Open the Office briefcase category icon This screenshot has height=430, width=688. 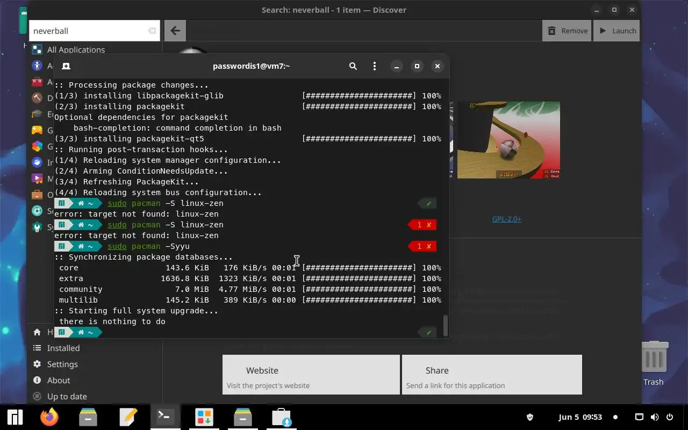(x=37, y=195)
